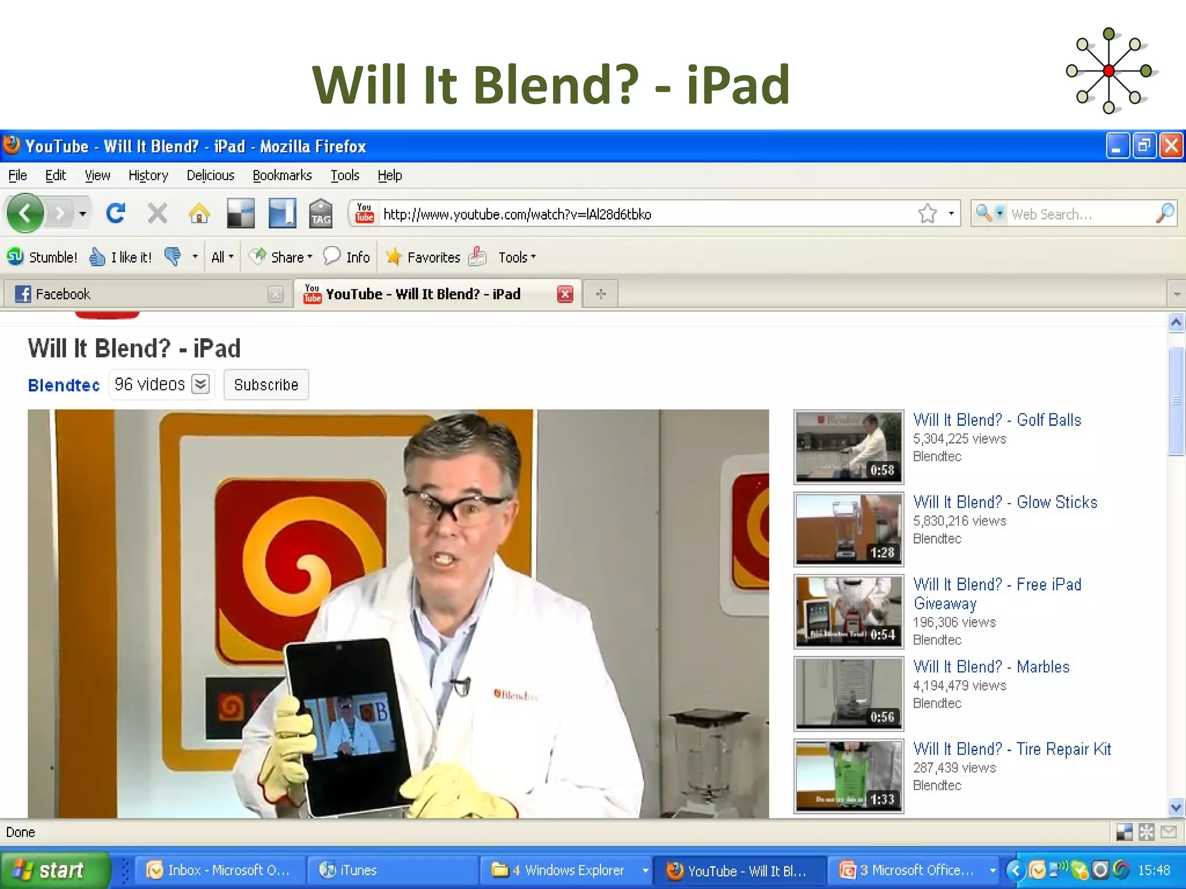1186x889 pixels.
Task: Open the History menu
Action: (148, 175)
